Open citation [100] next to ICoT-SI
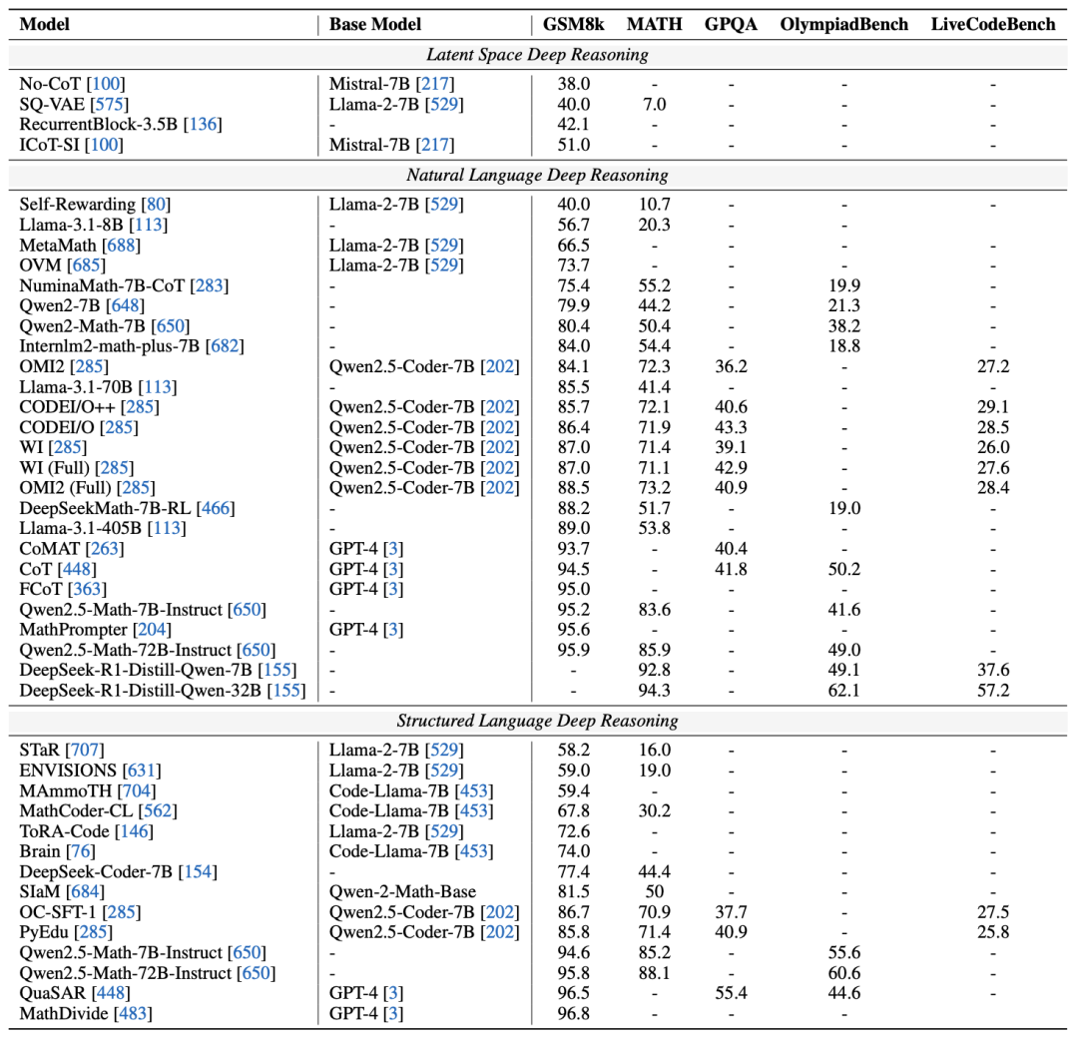The image size is (1078, 1037). pos(105,145)
